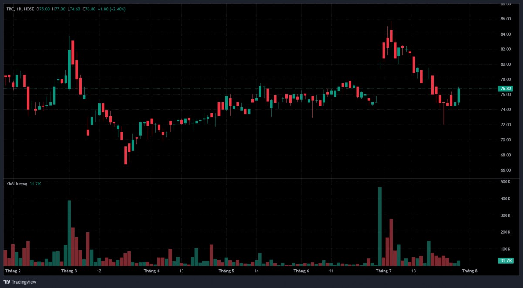Click the TradingView logo icon
523x288 pixels.
(7, 282)
